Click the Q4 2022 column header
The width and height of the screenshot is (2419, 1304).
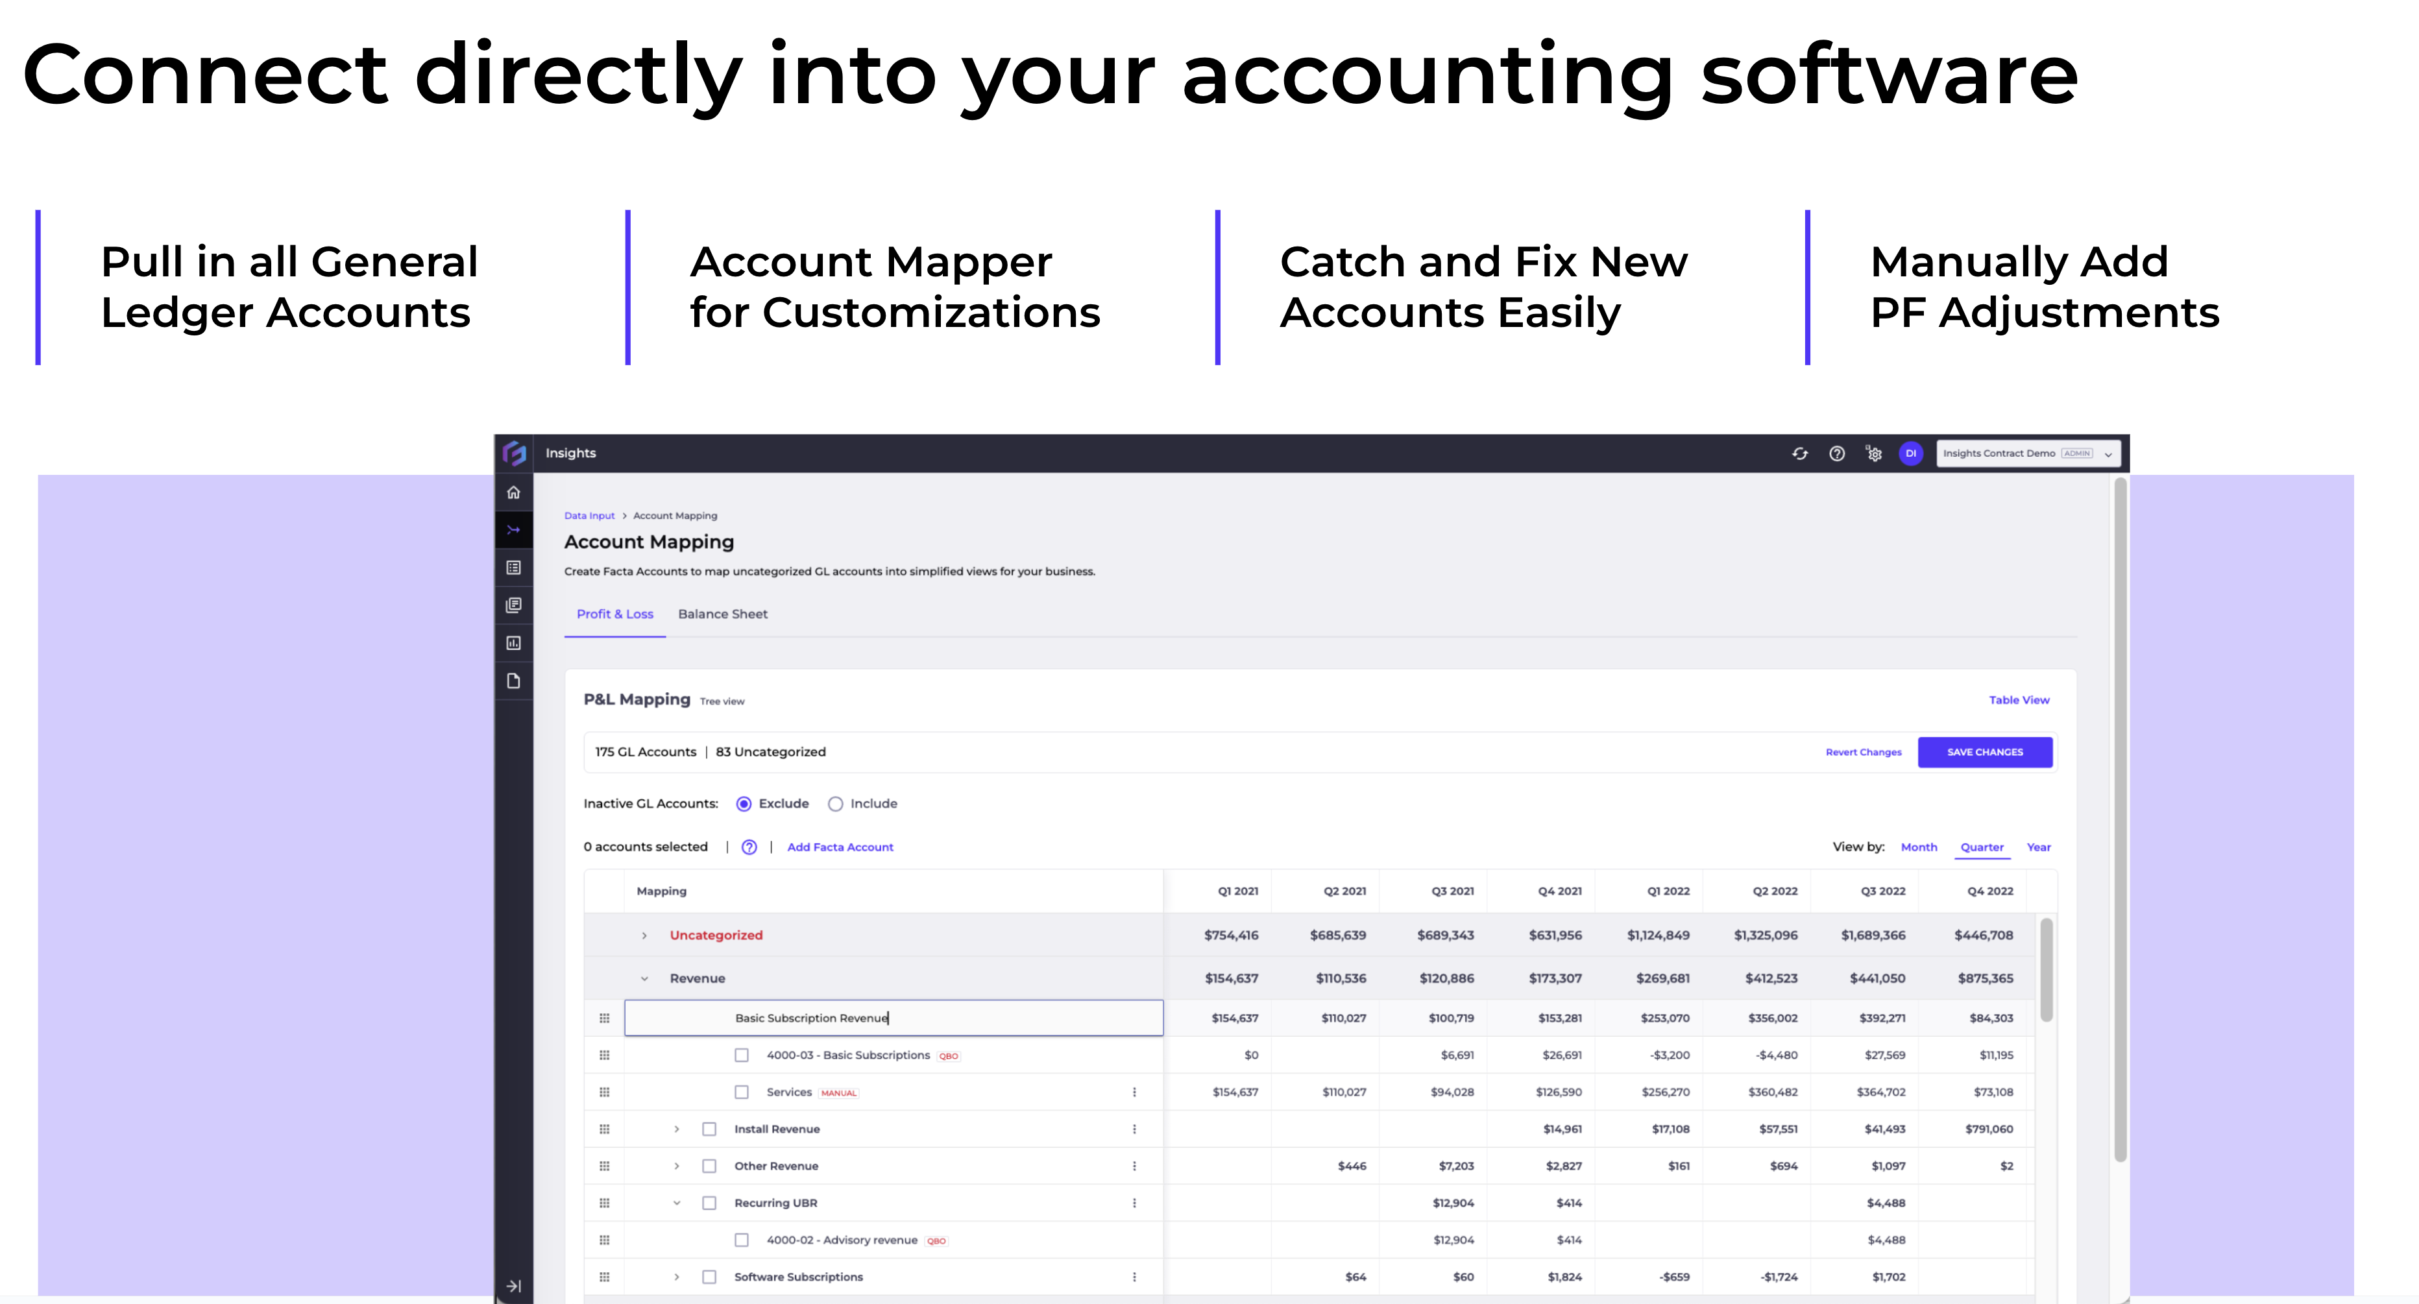click(1990, 891)
